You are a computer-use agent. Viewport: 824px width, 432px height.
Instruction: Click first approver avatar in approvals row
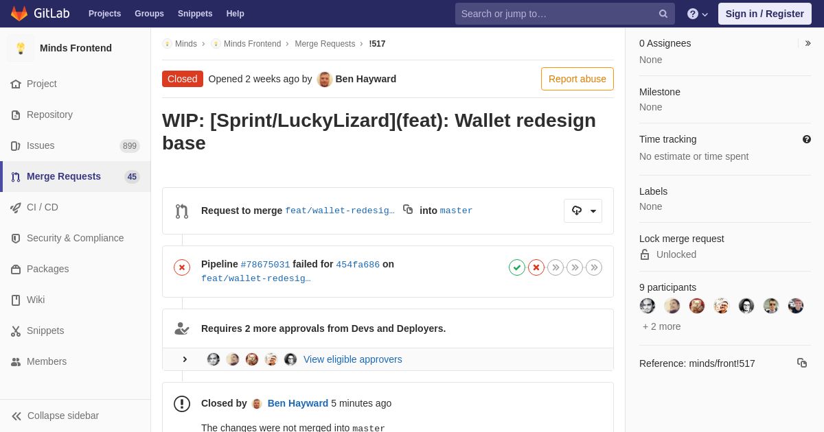point(214,359)
